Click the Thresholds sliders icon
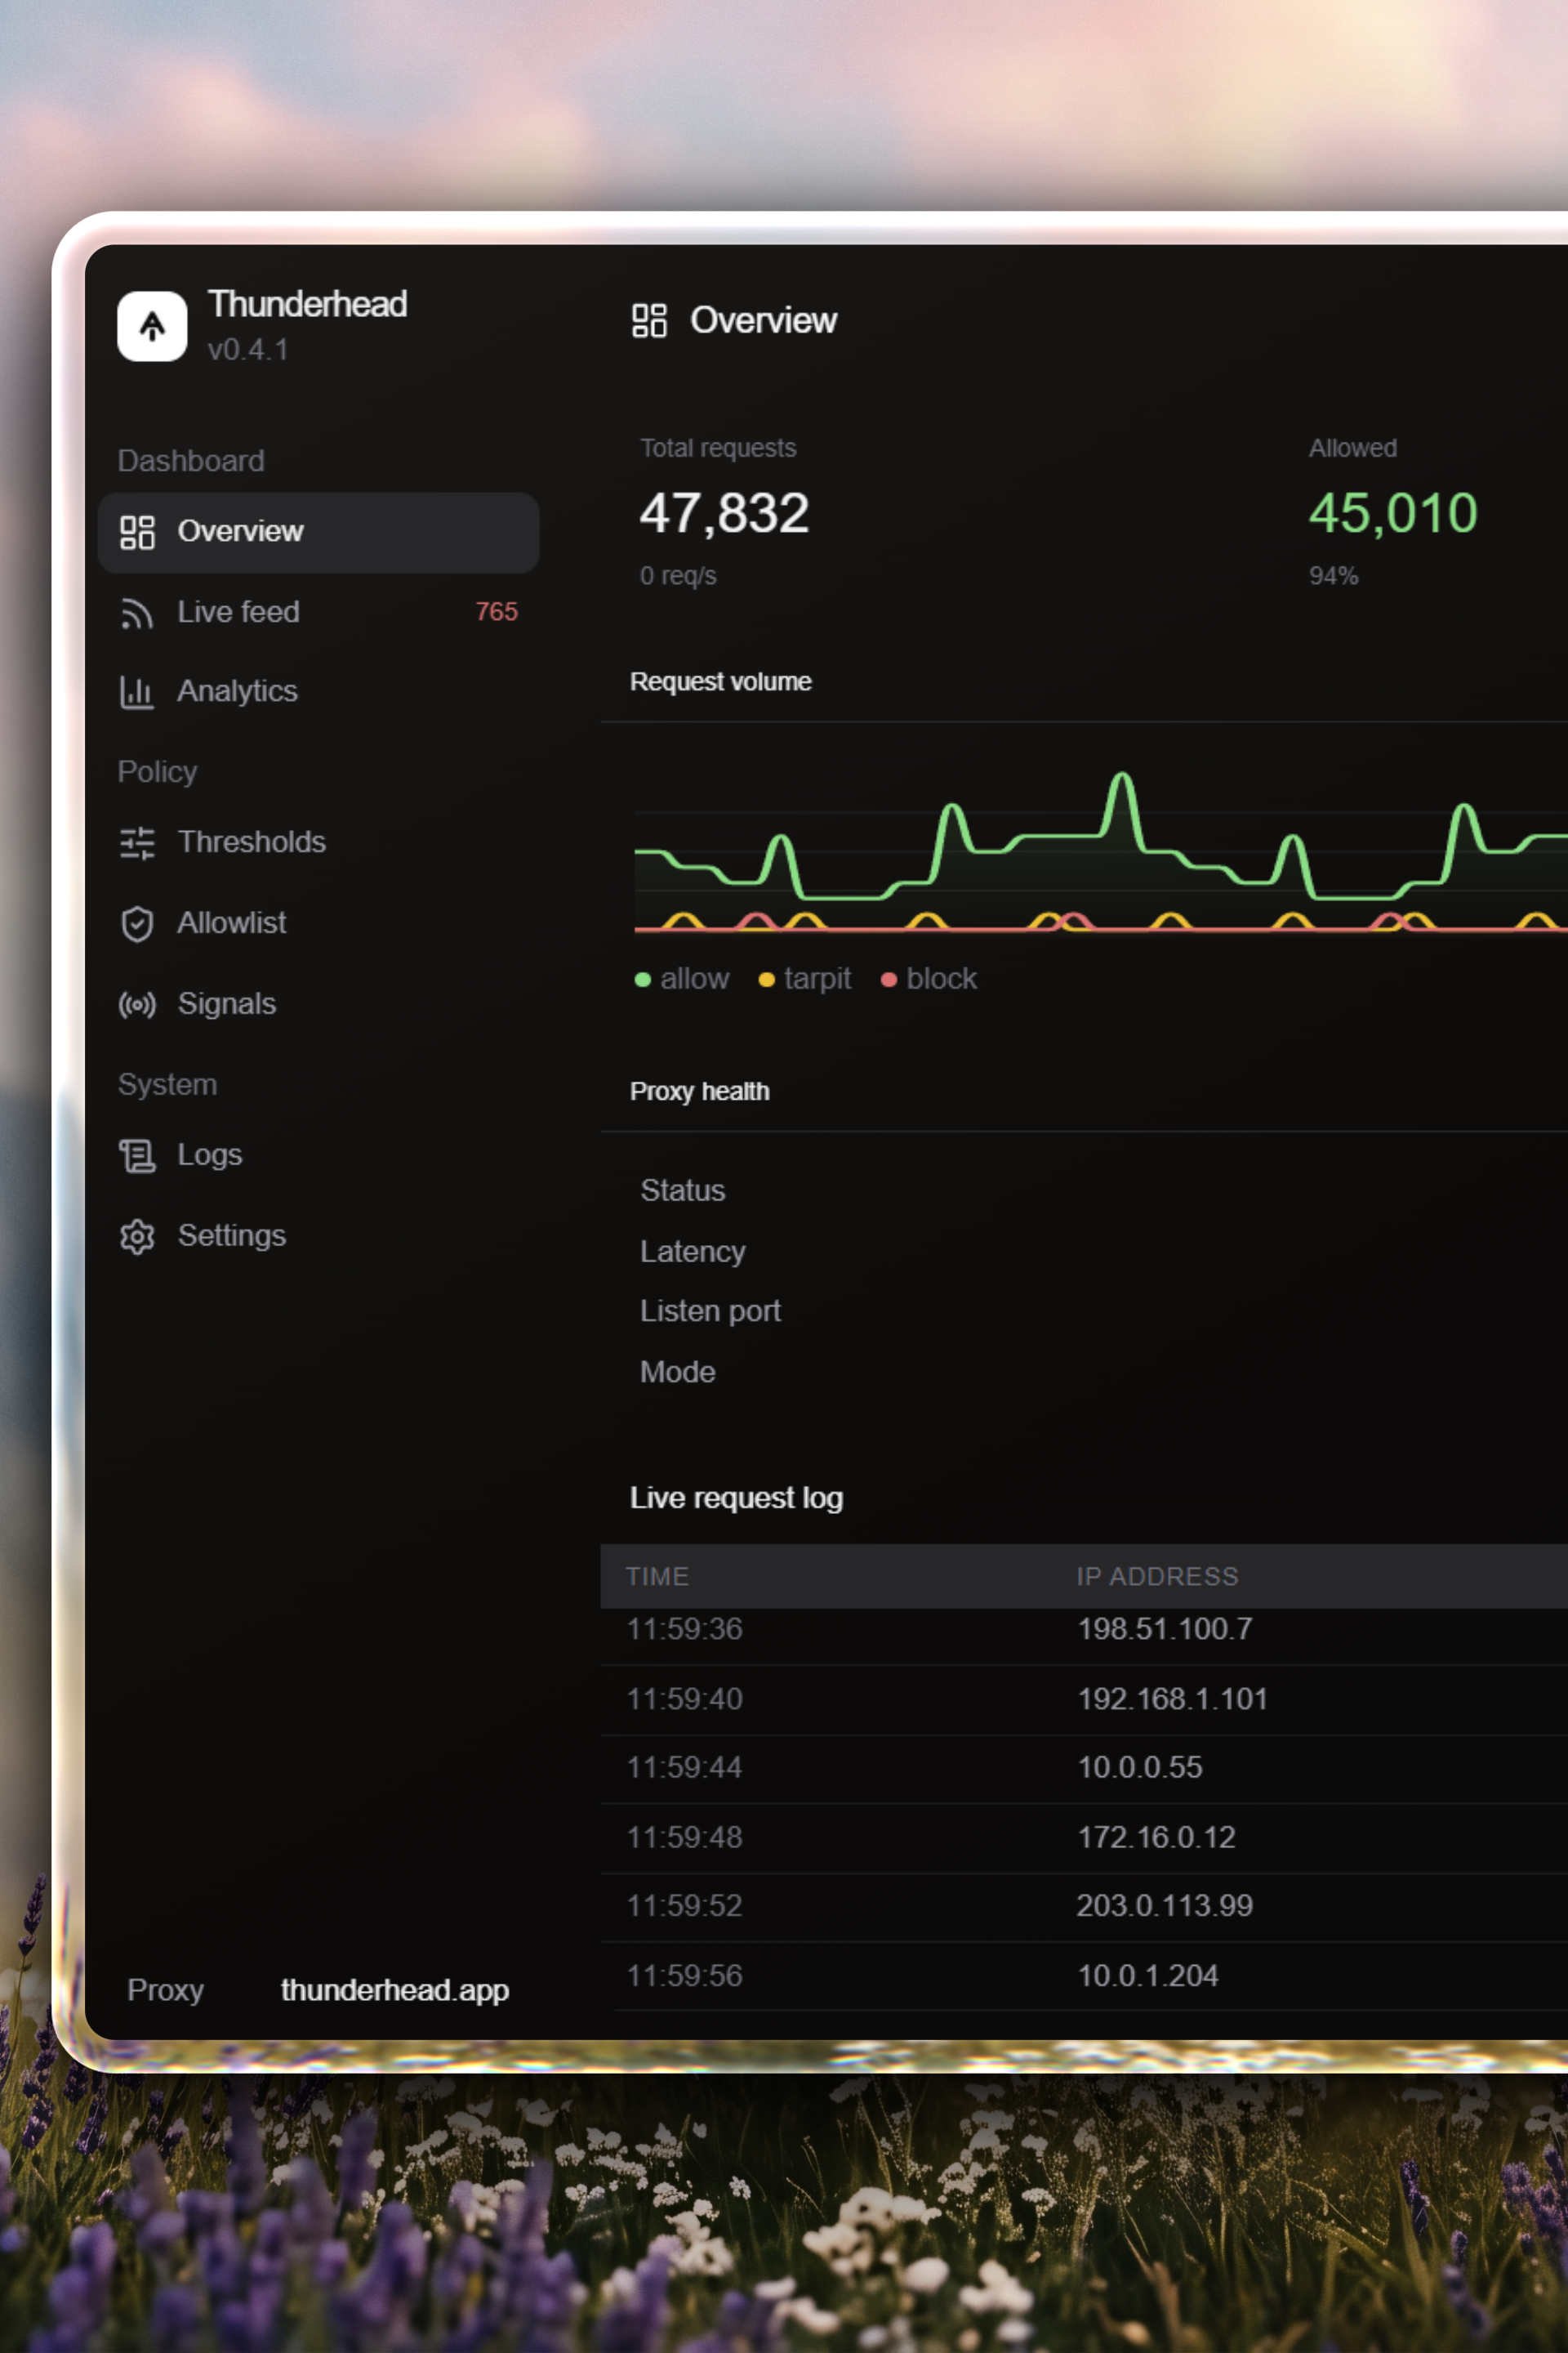1568x2353 pixels. (137, 843)
